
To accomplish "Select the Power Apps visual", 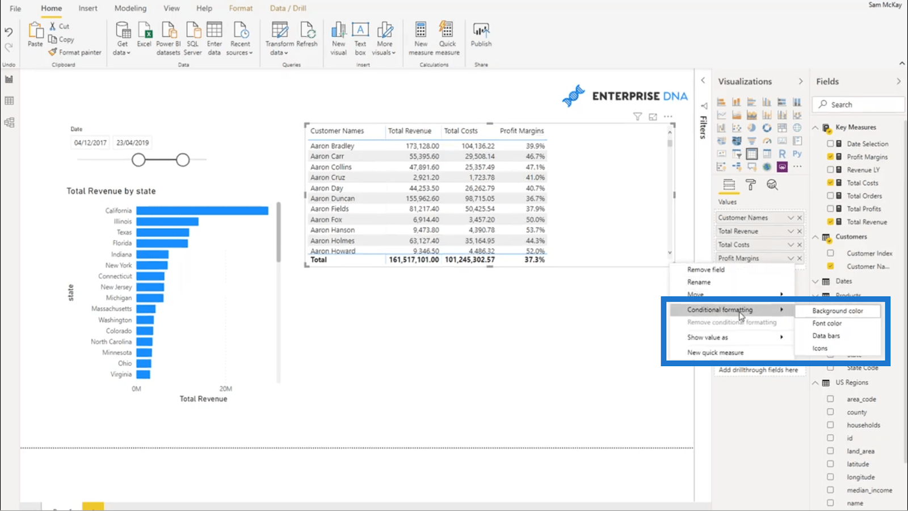I will 782,166.
